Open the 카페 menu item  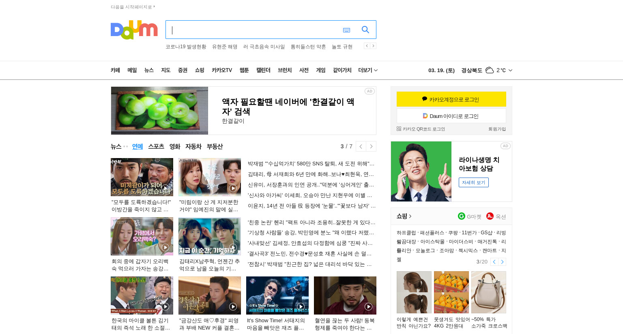(115, 70)
